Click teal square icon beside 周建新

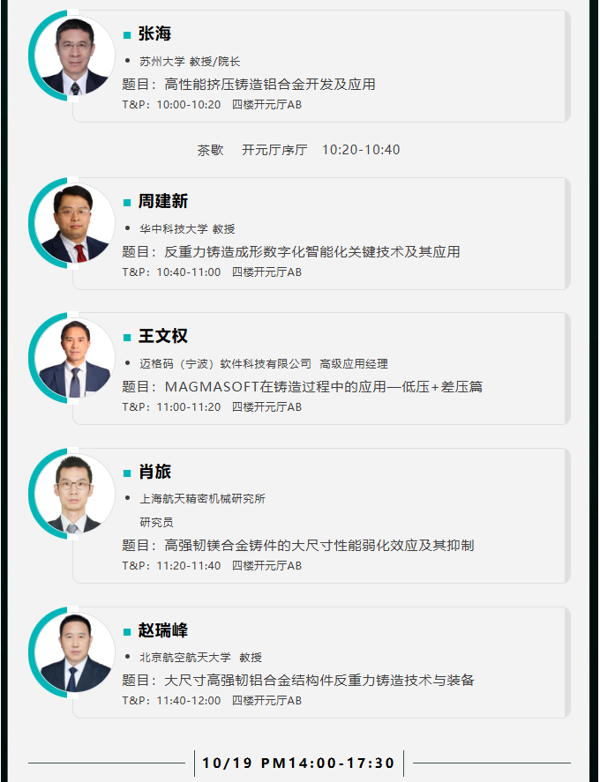point(127,203)
